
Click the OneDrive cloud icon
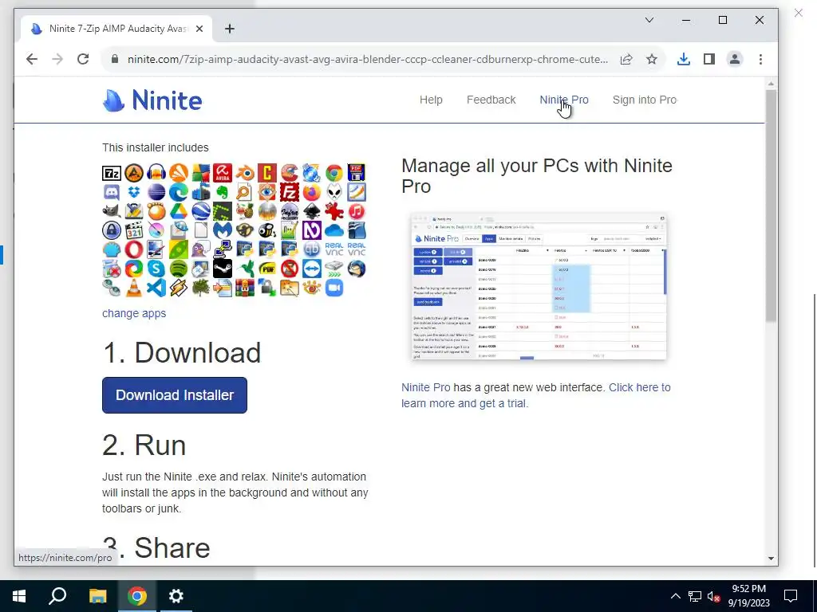[x=334, y=230]
